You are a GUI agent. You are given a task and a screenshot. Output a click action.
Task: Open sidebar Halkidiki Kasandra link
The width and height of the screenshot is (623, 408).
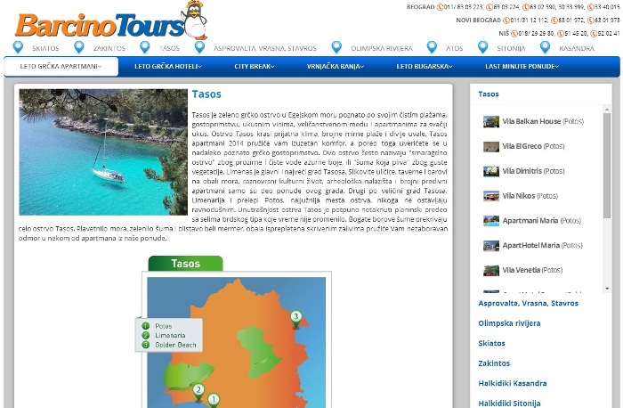512,383
